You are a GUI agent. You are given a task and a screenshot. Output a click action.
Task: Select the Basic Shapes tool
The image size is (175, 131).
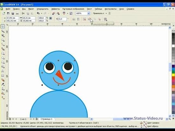pos(3,67)
